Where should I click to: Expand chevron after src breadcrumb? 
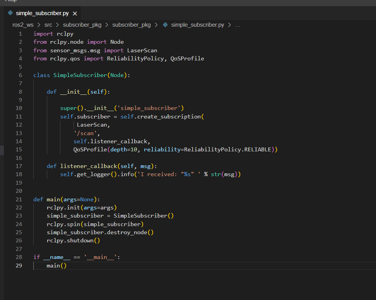pos(57,25)
